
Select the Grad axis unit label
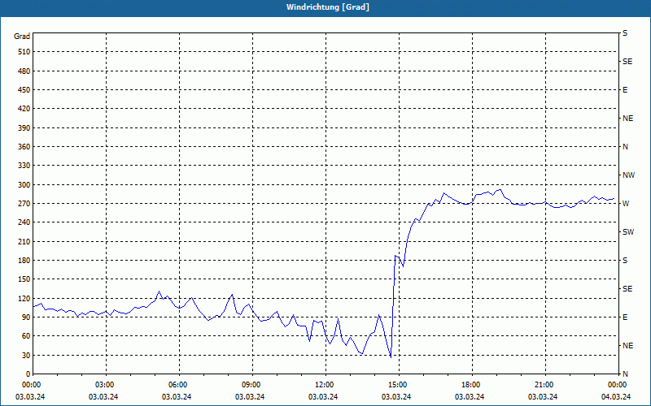click(22, 37)
